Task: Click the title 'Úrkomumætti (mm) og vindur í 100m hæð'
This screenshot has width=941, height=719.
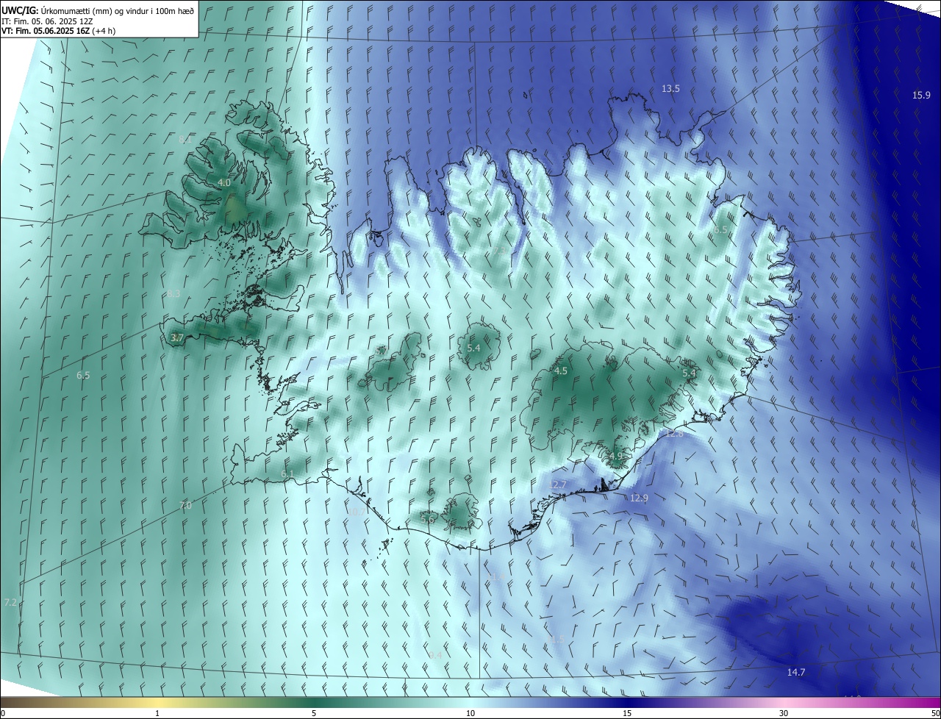Action: (x=117, y=11)
